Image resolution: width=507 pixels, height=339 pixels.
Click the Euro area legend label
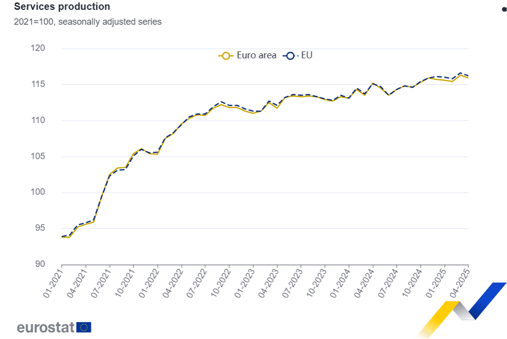(x=256, y=55)
